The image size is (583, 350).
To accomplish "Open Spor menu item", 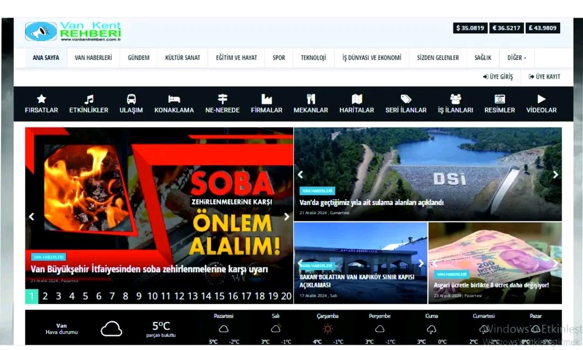I will tap(279, 58).
